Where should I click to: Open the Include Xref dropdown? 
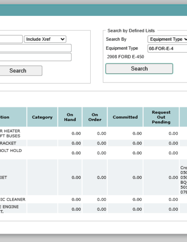click(45, 39)
